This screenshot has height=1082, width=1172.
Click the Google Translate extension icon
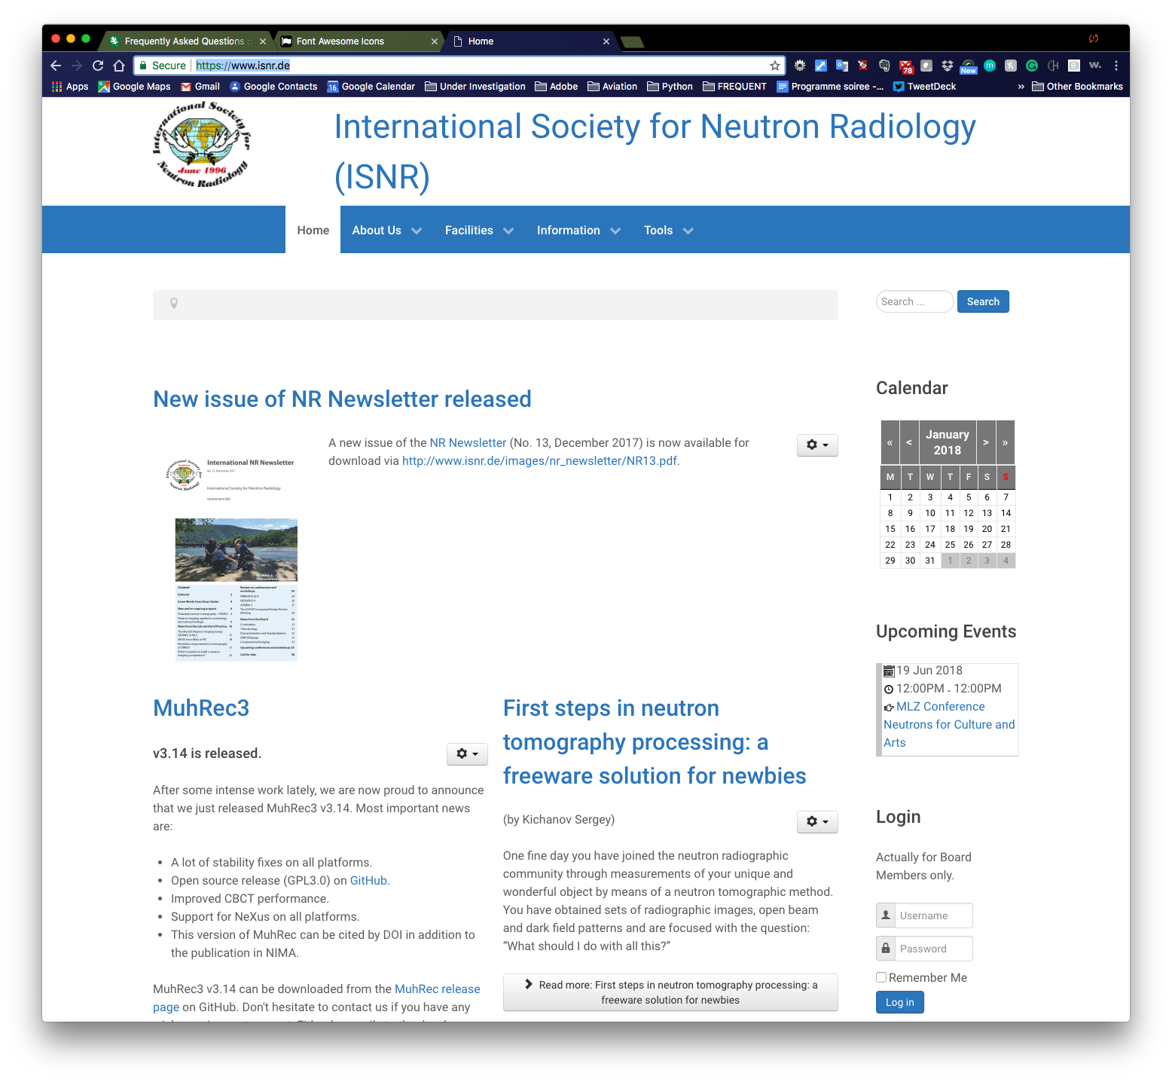coord(842,66)
